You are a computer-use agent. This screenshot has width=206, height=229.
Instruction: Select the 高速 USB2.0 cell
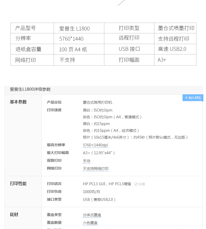pos(175,49)
